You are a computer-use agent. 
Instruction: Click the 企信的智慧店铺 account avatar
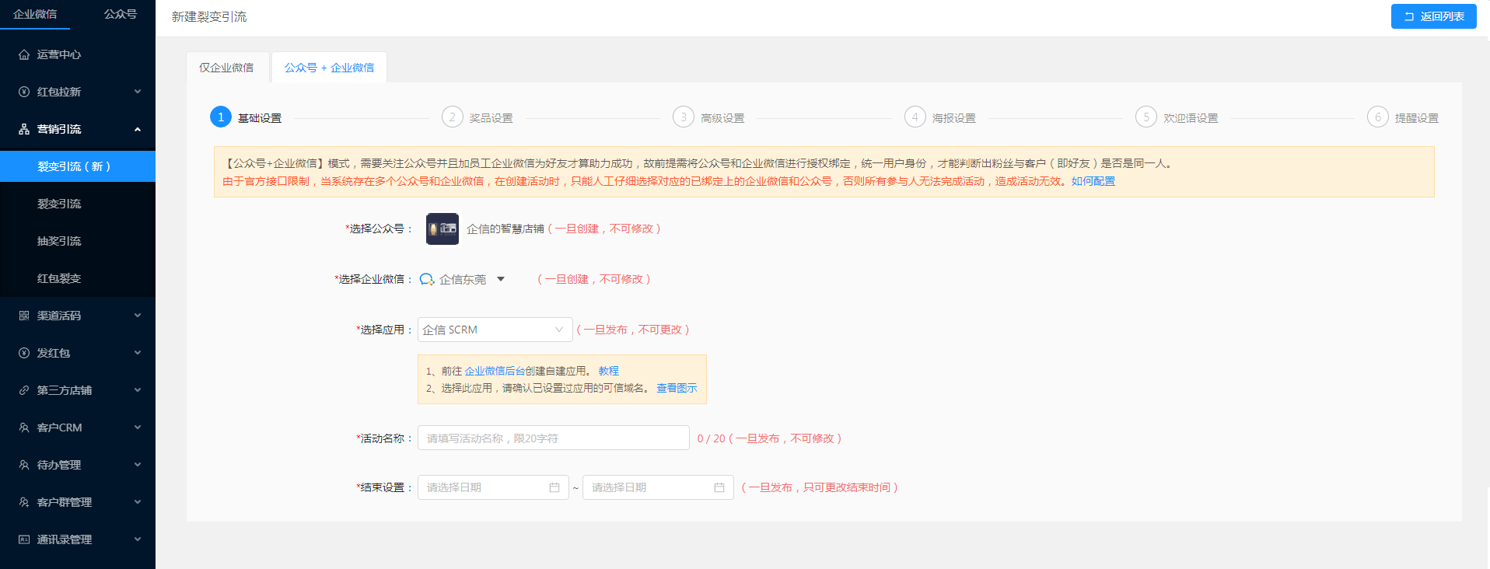coord(442,229)
